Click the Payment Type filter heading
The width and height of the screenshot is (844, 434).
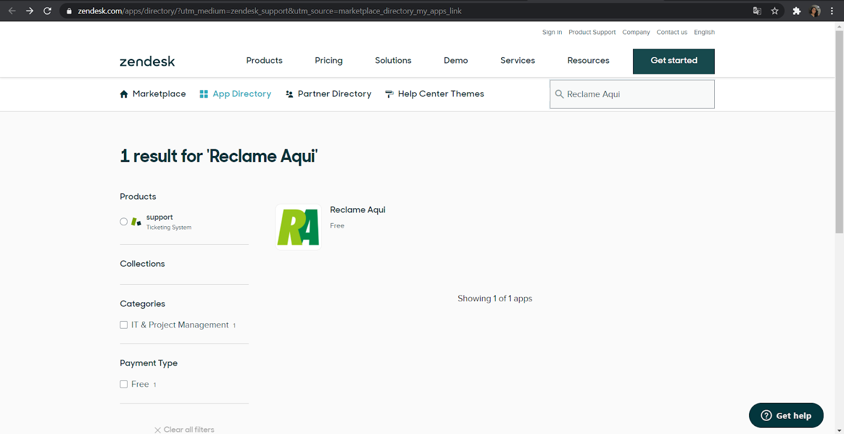(149, 363)
